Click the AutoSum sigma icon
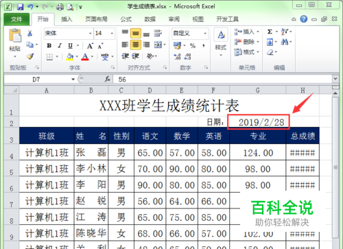The height and width of the screenshot is (249, 343). (x=270, y=32)
